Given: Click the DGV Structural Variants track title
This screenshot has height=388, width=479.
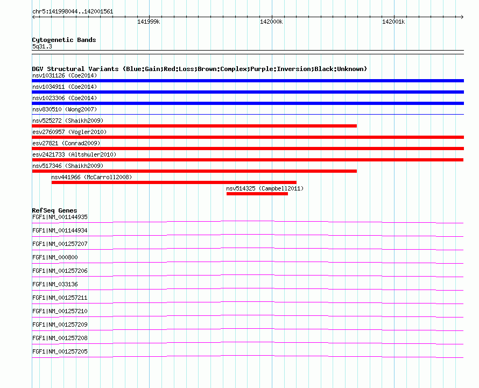Looking at the screenshot, I should 199,69.
